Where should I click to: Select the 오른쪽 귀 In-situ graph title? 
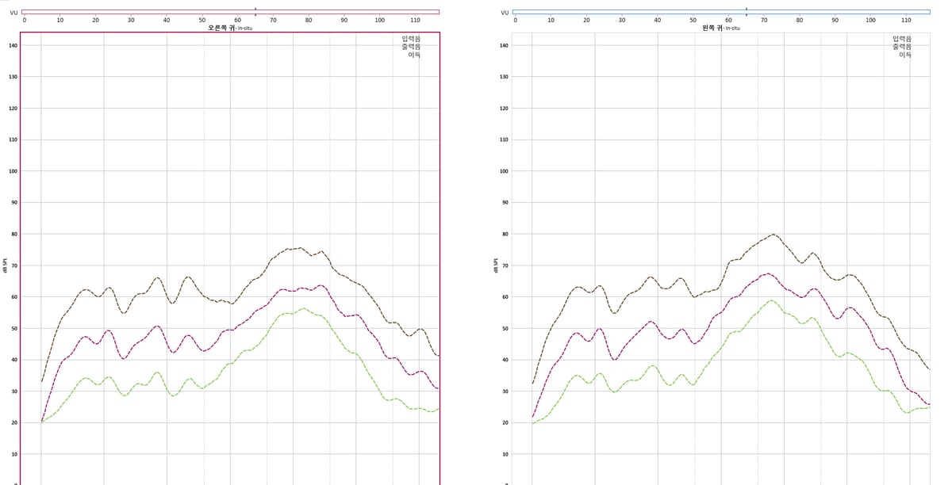coord(230,28)
